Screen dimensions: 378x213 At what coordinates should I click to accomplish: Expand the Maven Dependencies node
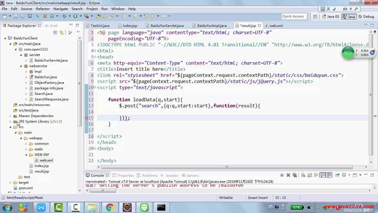(x=11, y=116)
